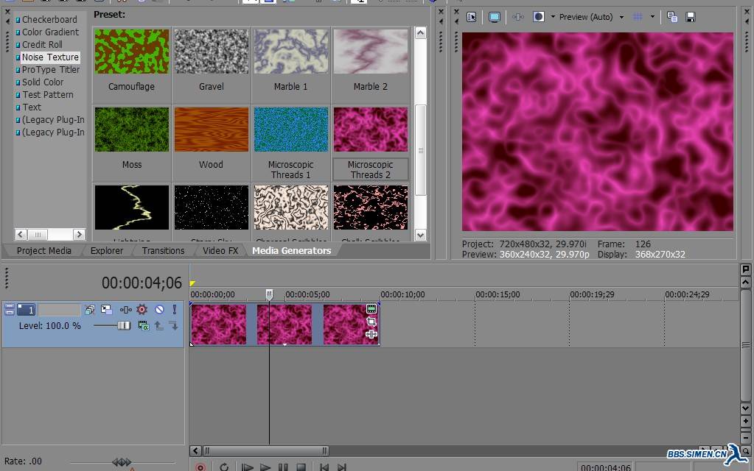Open Project Video Properties in preview toolbar
This screenshot has height=471, width=754.
(x=471, y=17)
